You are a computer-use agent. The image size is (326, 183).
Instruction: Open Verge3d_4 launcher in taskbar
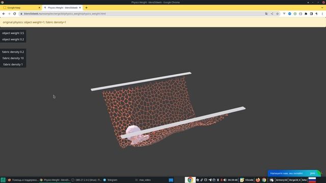294,180
